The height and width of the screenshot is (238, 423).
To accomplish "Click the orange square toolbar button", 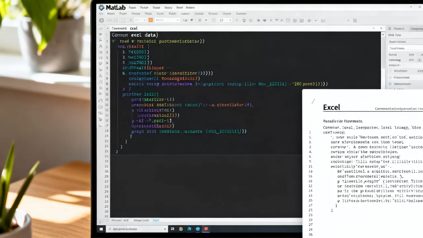I will tap(150, 20).
